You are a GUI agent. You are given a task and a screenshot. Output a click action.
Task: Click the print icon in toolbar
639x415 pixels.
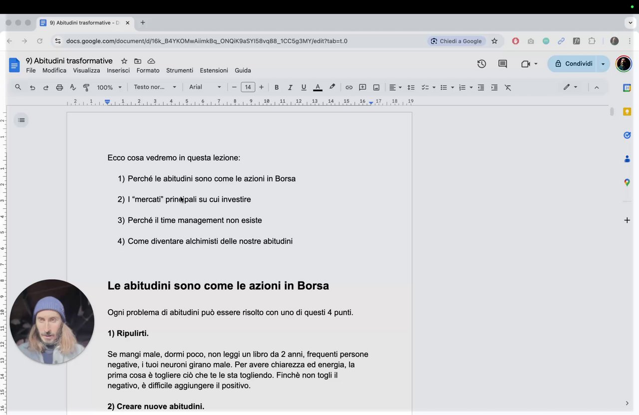pos(59,87)
